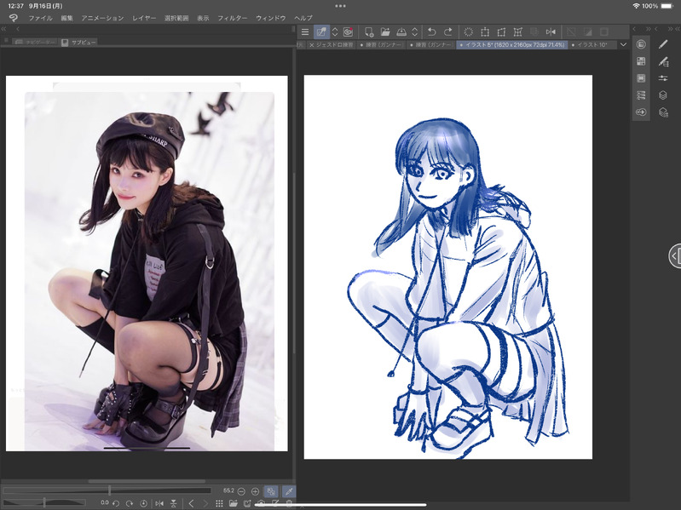Open the ファイル menu
This screenshot has width=681, height=510.
pyautogui.click(x=40, y=18)
